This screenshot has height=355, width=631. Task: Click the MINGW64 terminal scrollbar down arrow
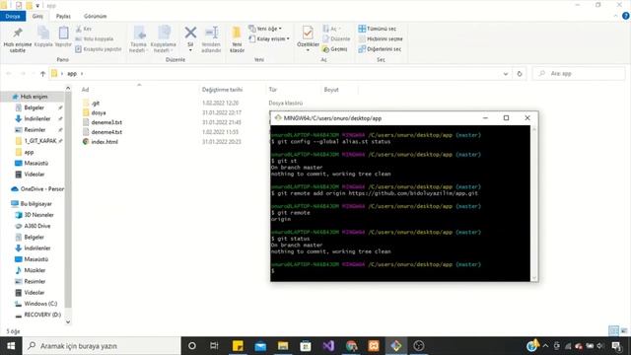(x=534, y=278)
